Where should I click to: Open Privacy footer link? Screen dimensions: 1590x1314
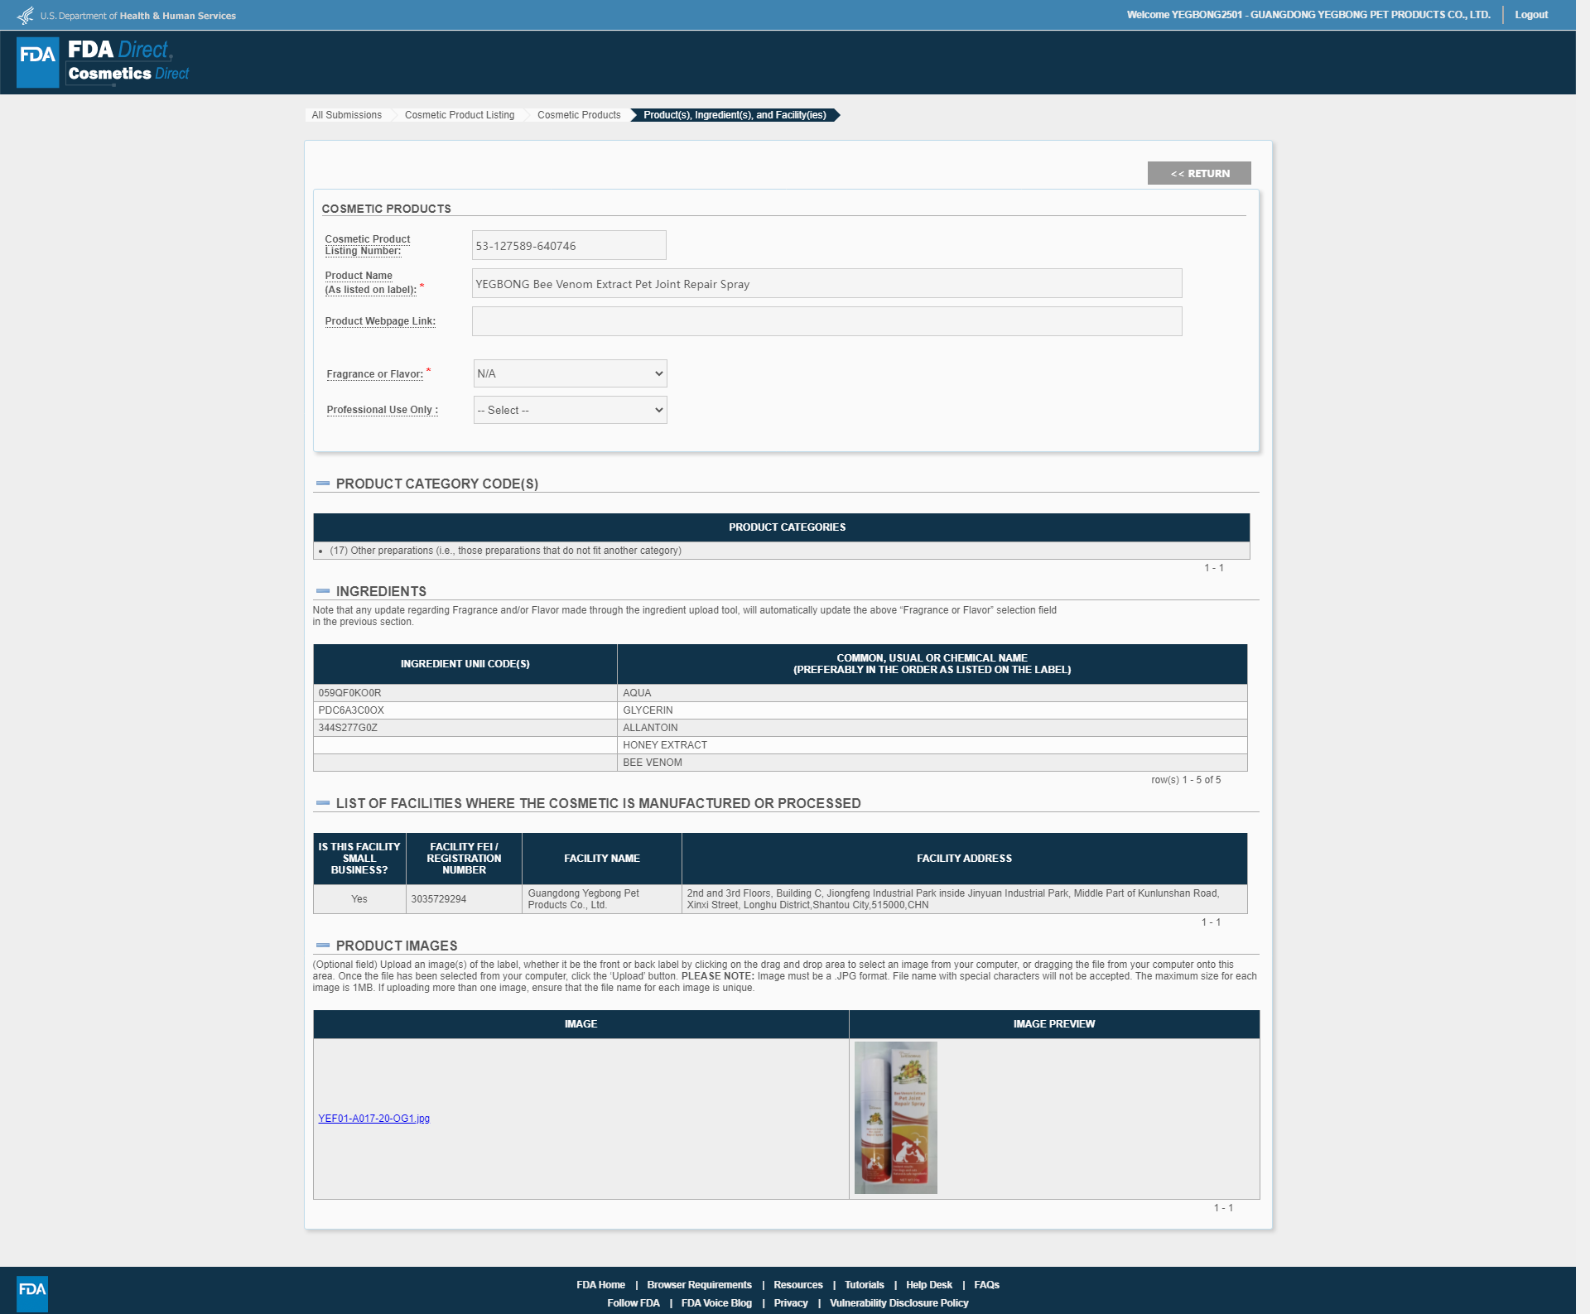pos(791,1303)
